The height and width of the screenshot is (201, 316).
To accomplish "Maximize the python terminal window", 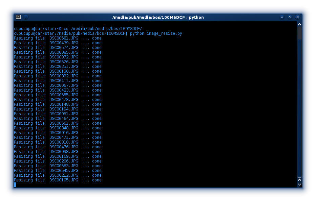I will tap(290, 17).
